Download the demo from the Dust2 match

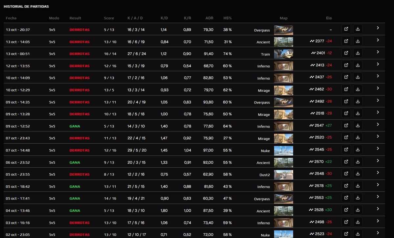point(358,174)
